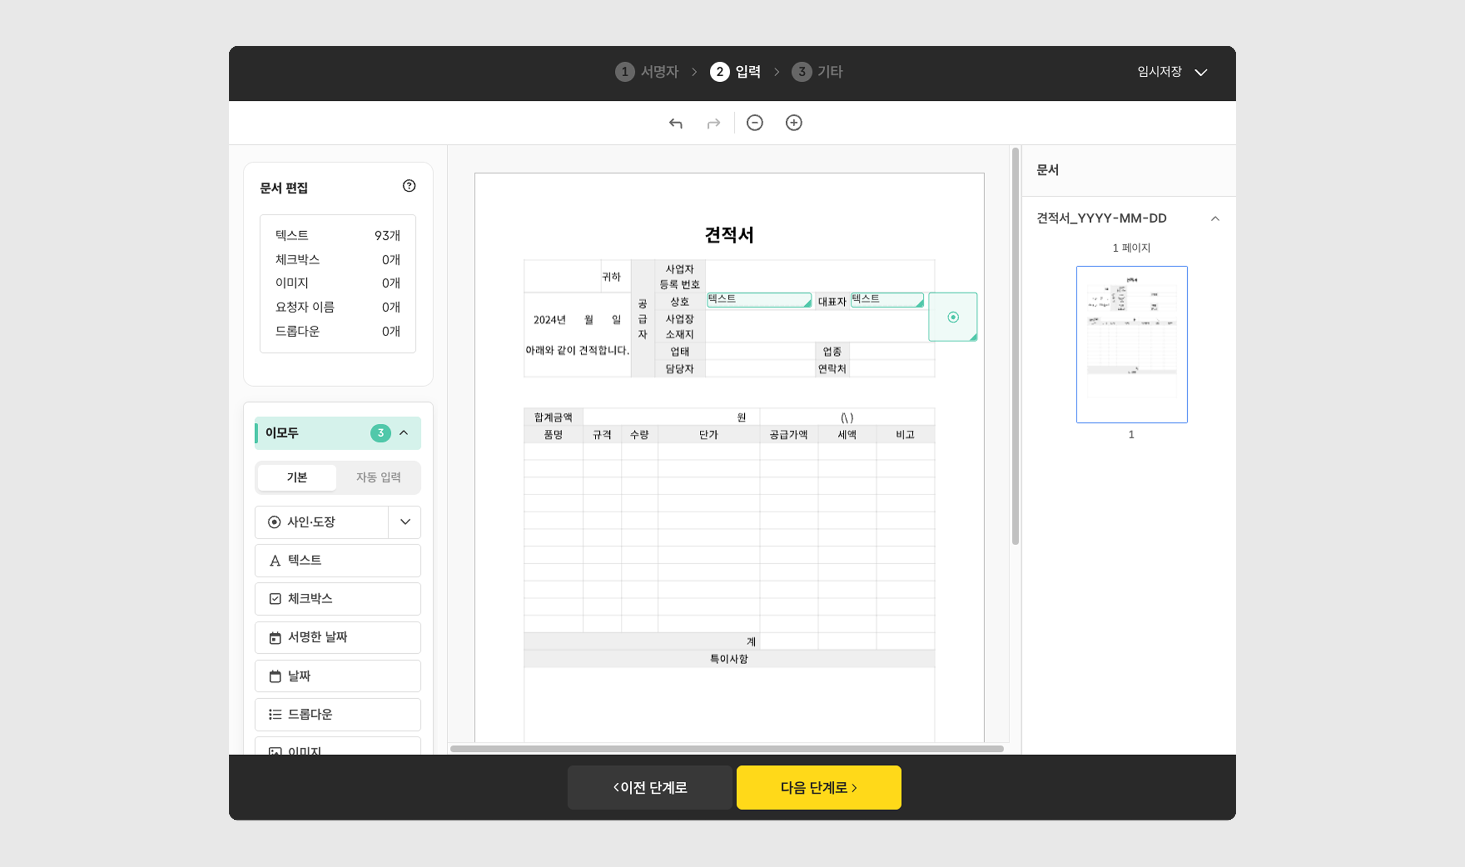Select the 사인·도장 stamp field tool
Screen dimensions: 1465x867
[x=322, y=522]
